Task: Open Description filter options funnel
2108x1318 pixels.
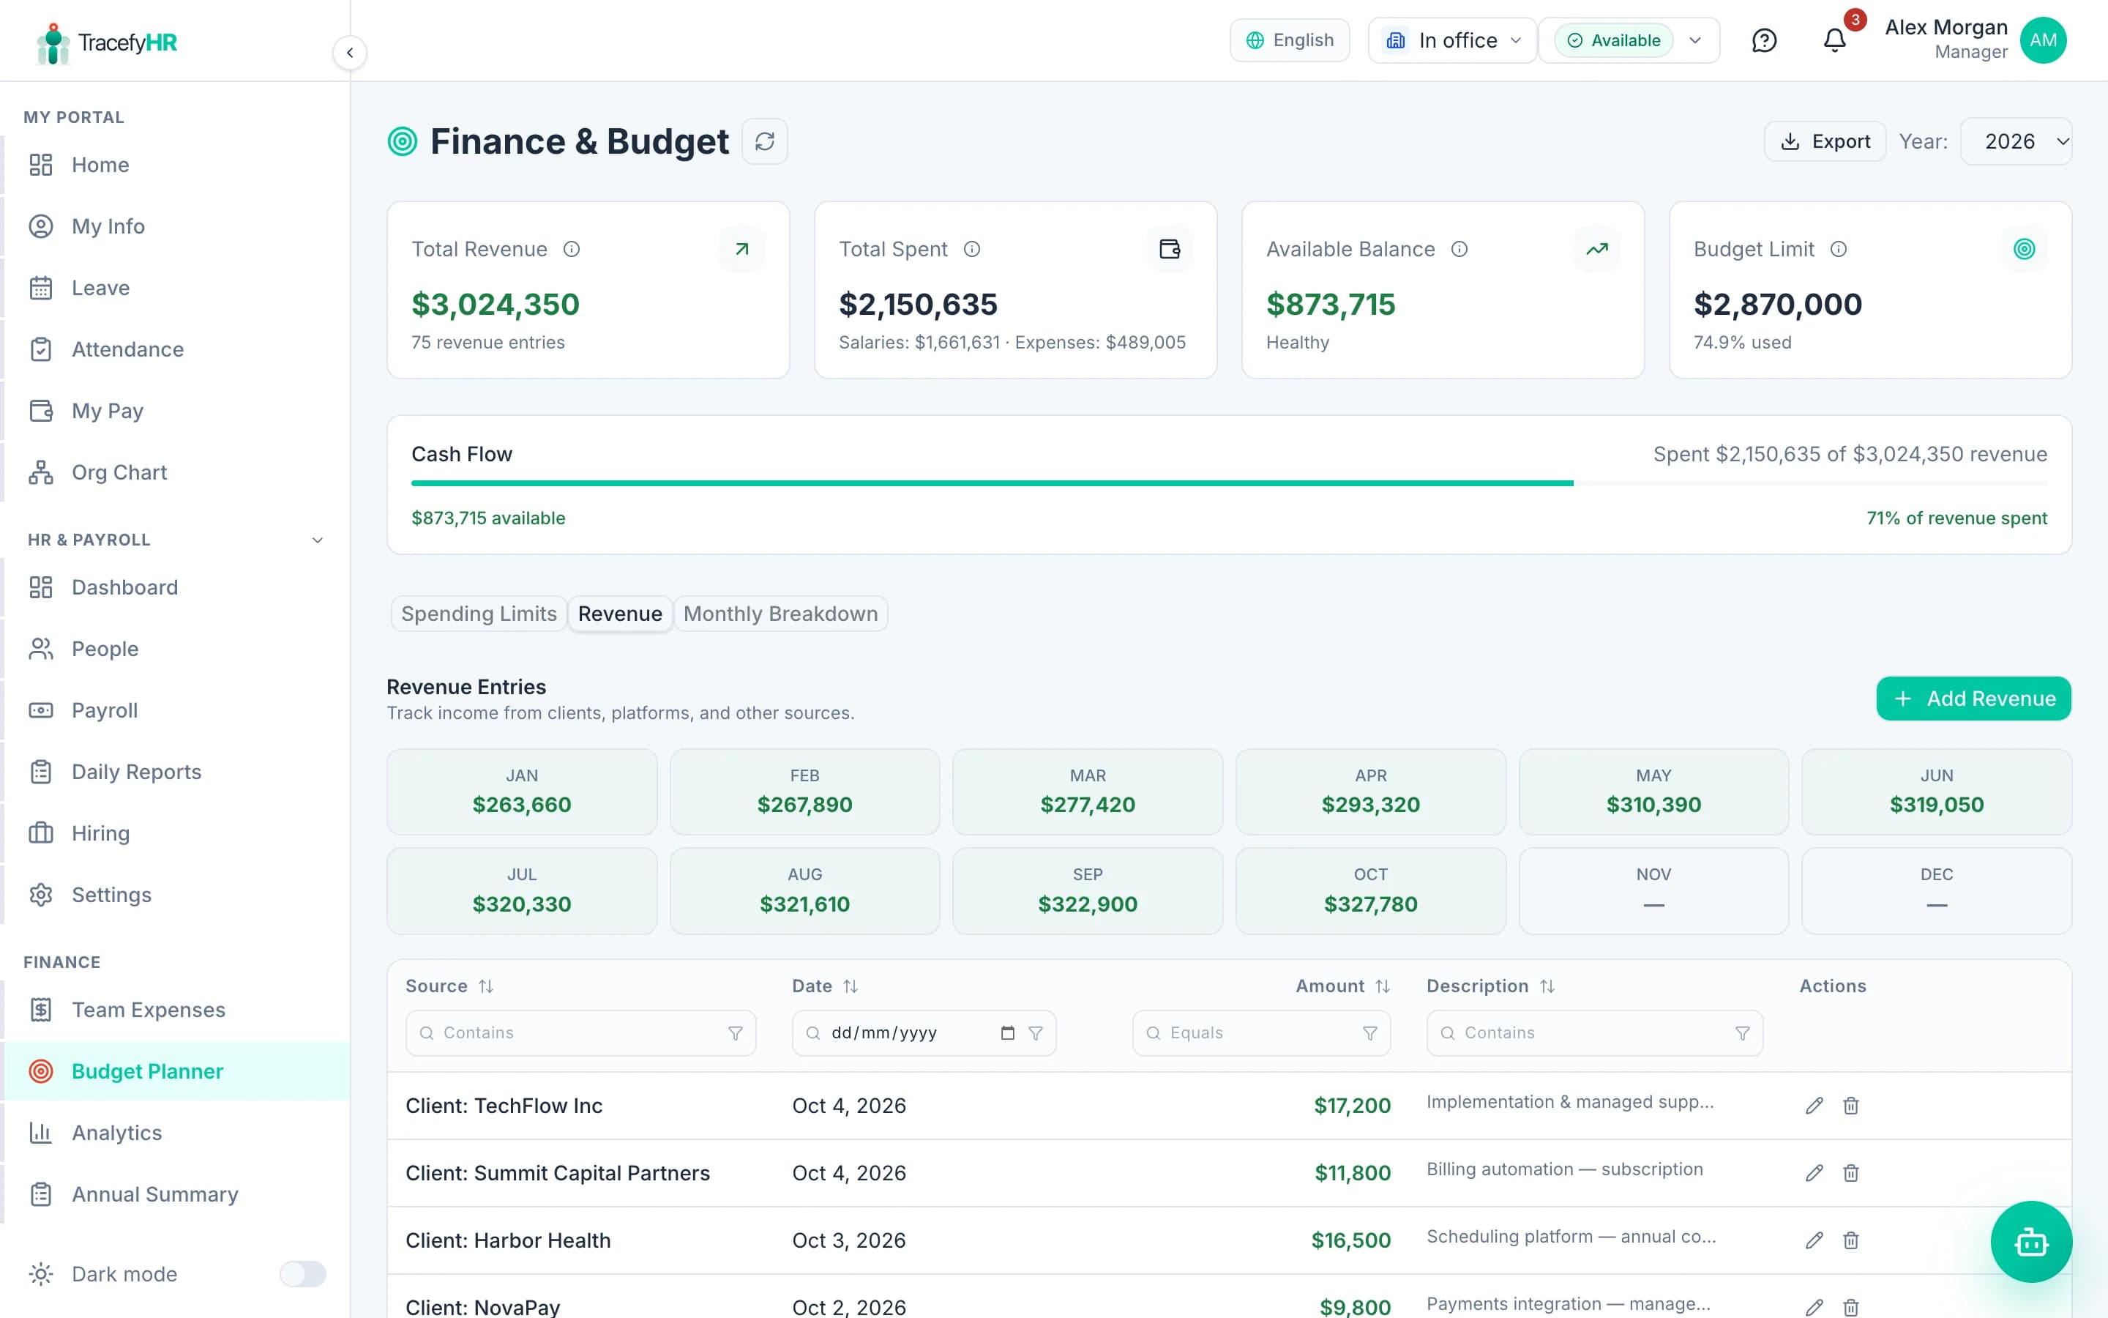Action: (1742, 1033)
